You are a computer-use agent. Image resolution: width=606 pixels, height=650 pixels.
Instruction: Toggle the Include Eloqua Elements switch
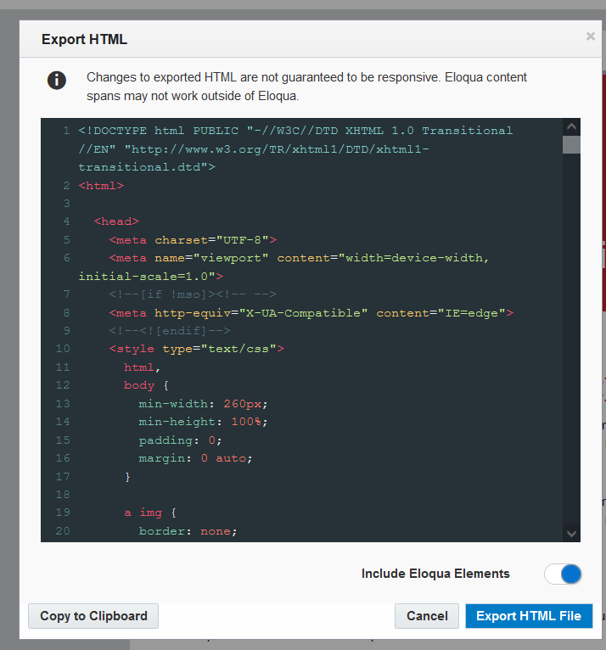[x=563, y=574]
